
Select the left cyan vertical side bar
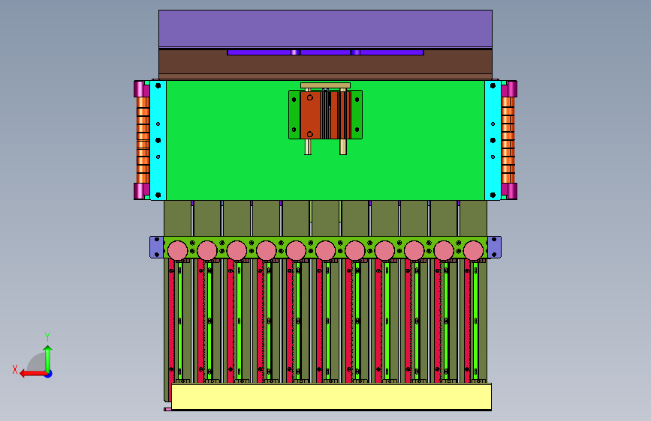[x=158, y=141]
